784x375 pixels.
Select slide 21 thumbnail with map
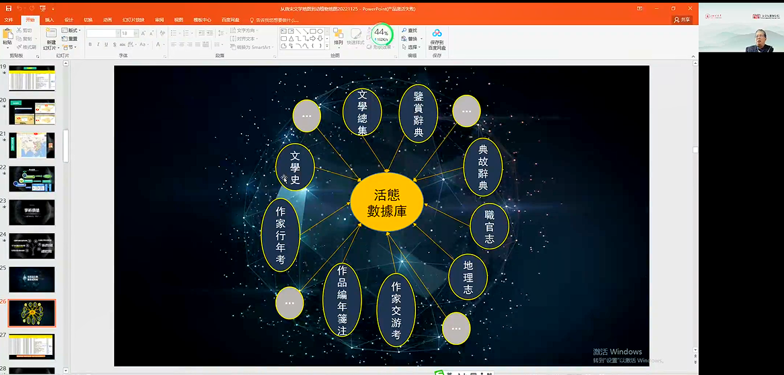[x=32, y=145]
